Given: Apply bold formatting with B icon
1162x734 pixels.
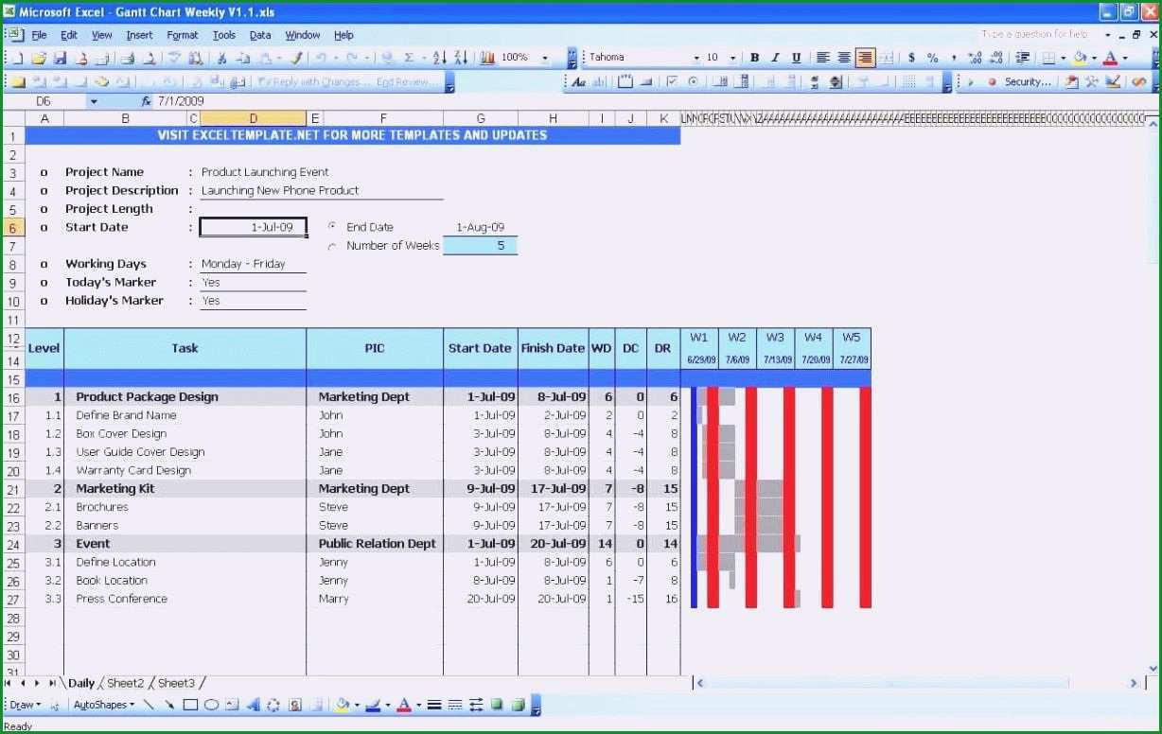Looking at the screenshot, I should [x=755, y=58].
